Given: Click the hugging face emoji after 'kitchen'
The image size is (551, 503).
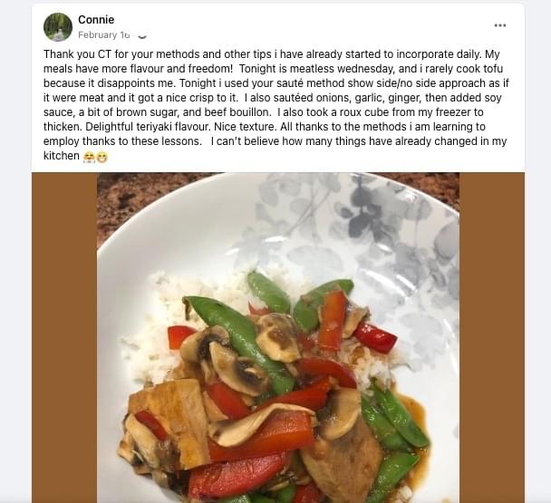Looking at the screenshot, I should pyautogui.click(x=89, y=157).
